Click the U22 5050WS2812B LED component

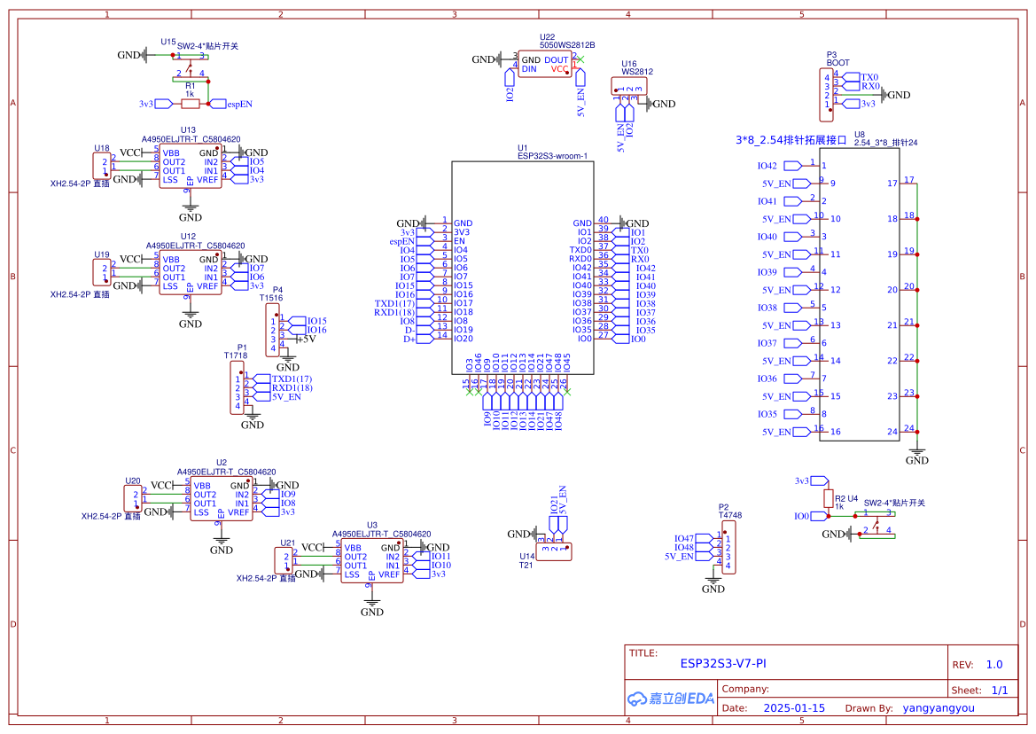(544, 64)
